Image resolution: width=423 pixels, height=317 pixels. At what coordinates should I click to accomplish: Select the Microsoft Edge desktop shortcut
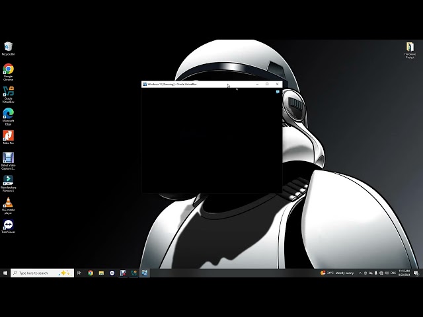pyautogui.click(x=8, y=117)
